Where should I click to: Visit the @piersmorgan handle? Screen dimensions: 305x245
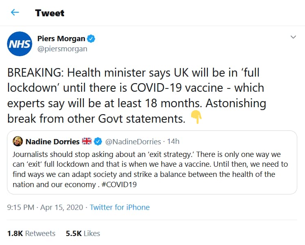click(x=62, y=49)
